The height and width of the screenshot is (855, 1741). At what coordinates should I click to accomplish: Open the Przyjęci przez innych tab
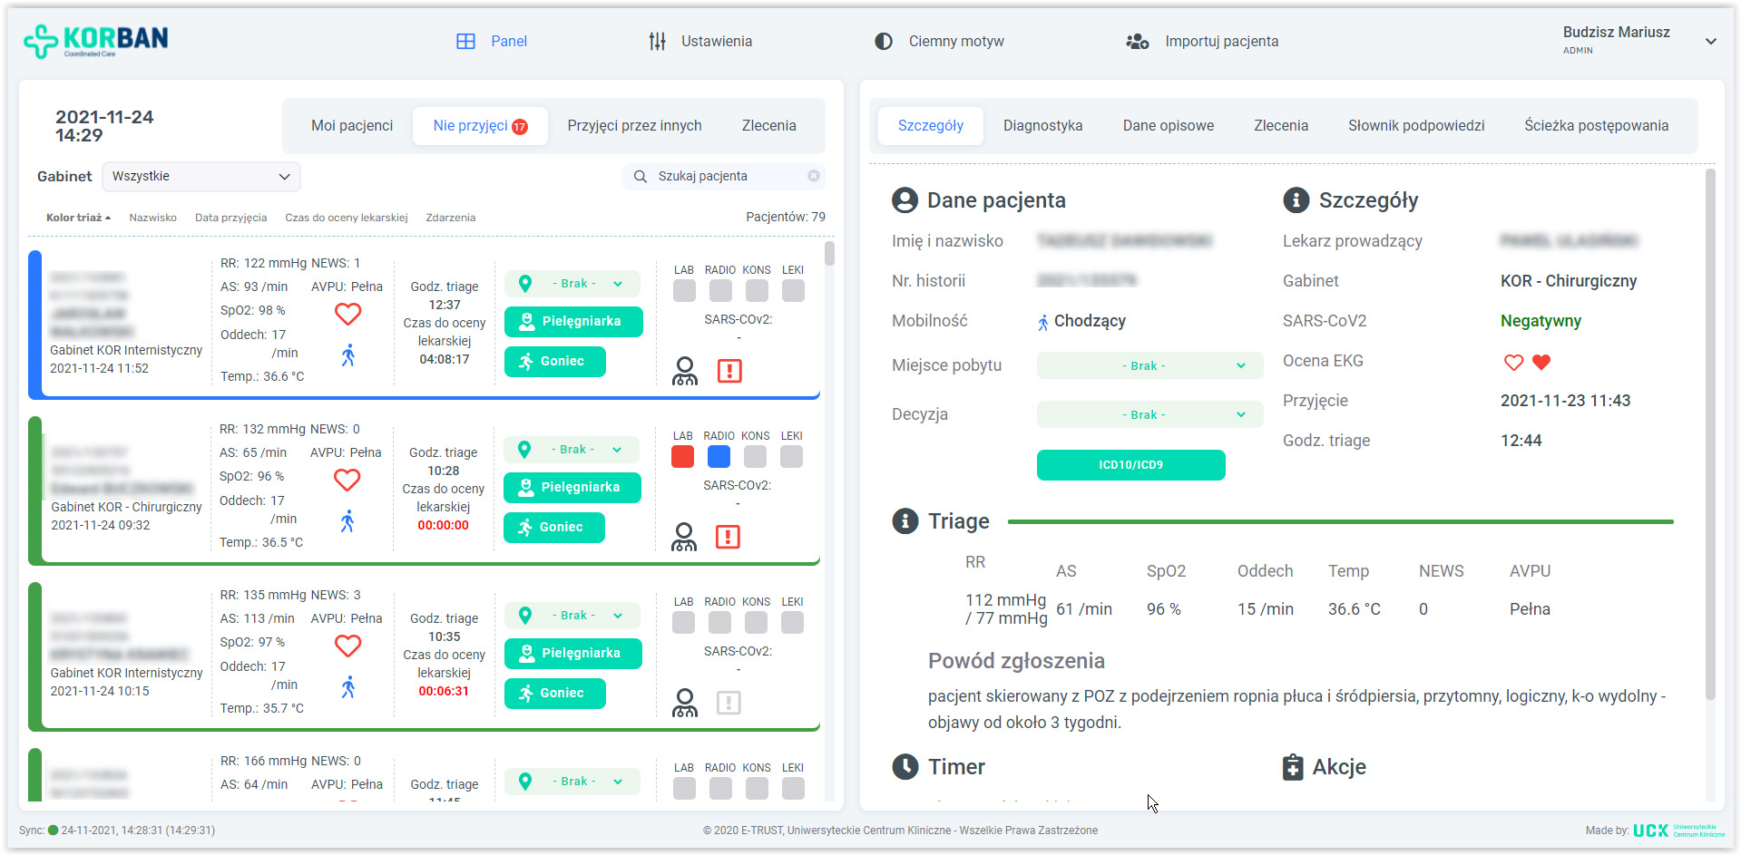click(634, 126)
